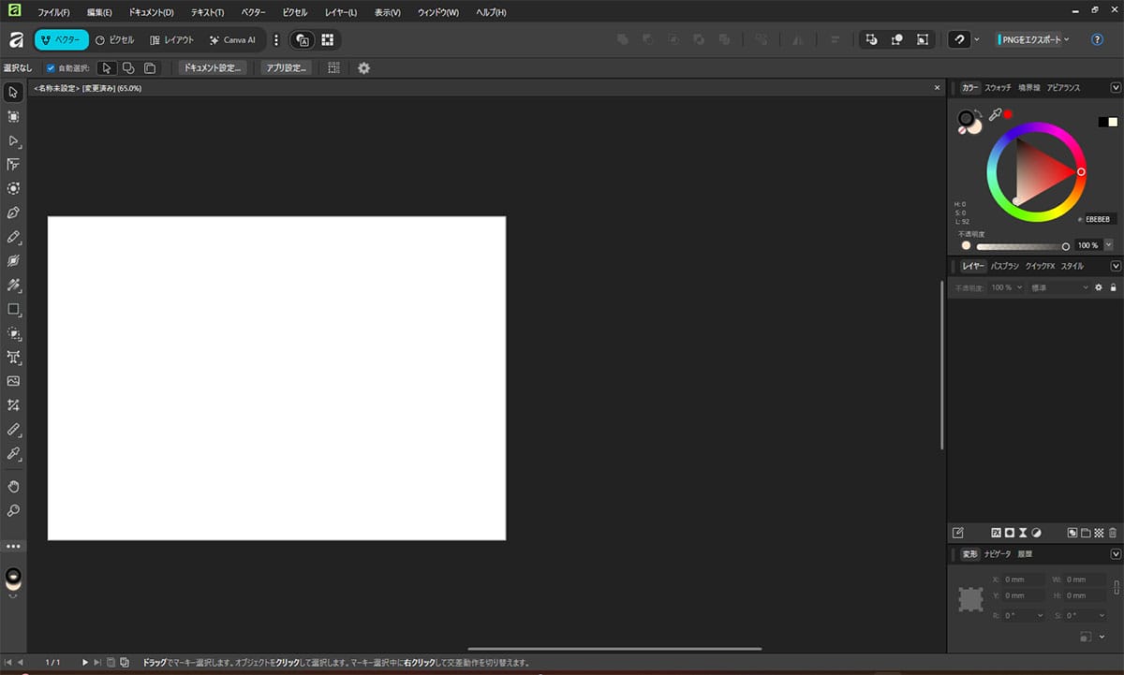
Task: Select the Pencil tool
Action: 13,237
